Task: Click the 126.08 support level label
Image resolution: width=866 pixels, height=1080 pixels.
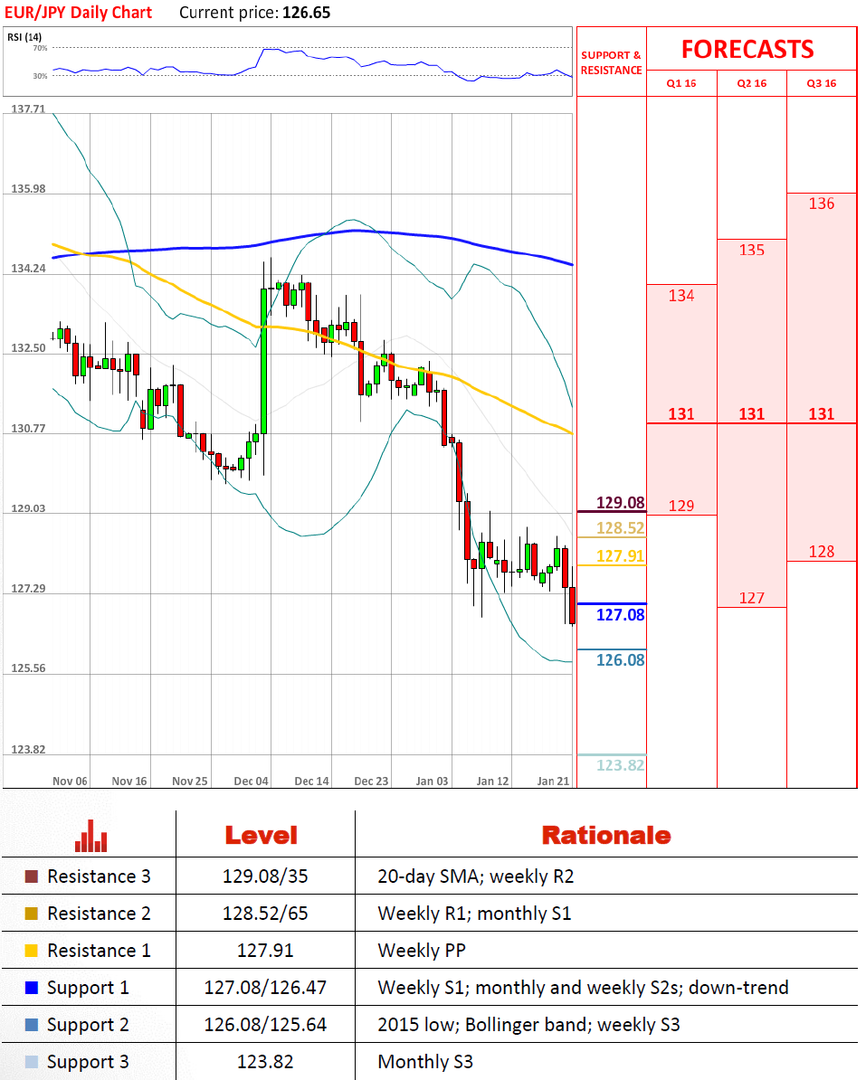Action: [620, 660]
